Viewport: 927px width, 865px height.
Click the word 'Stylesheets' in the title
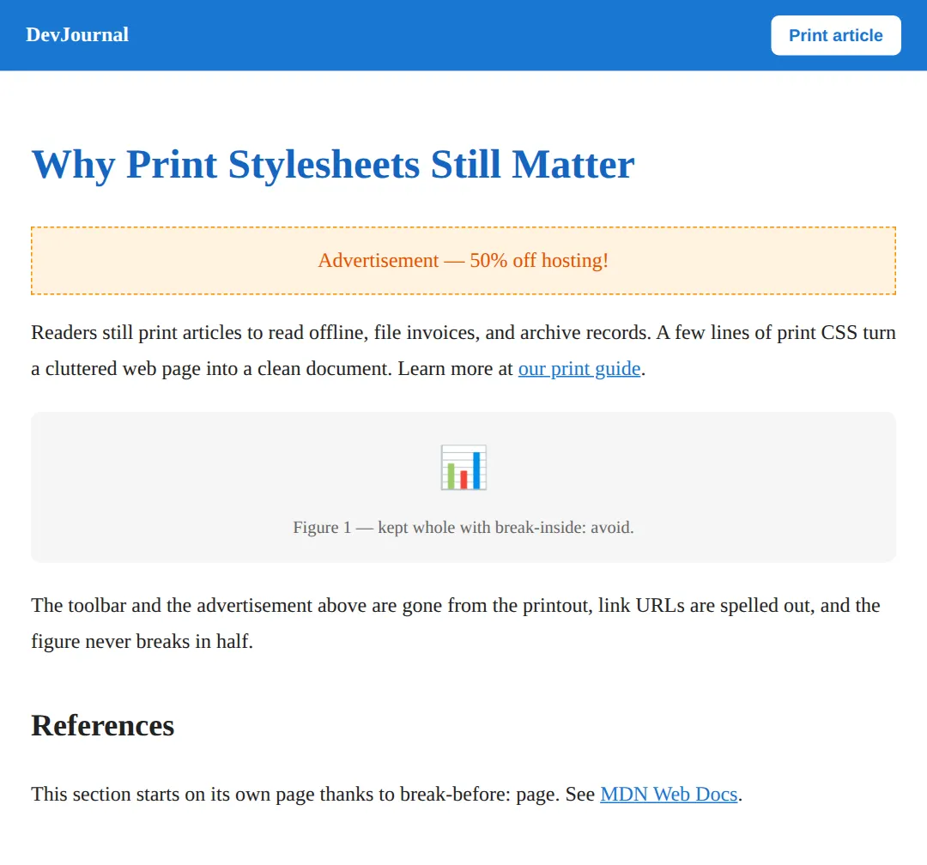tap(324, 165)
